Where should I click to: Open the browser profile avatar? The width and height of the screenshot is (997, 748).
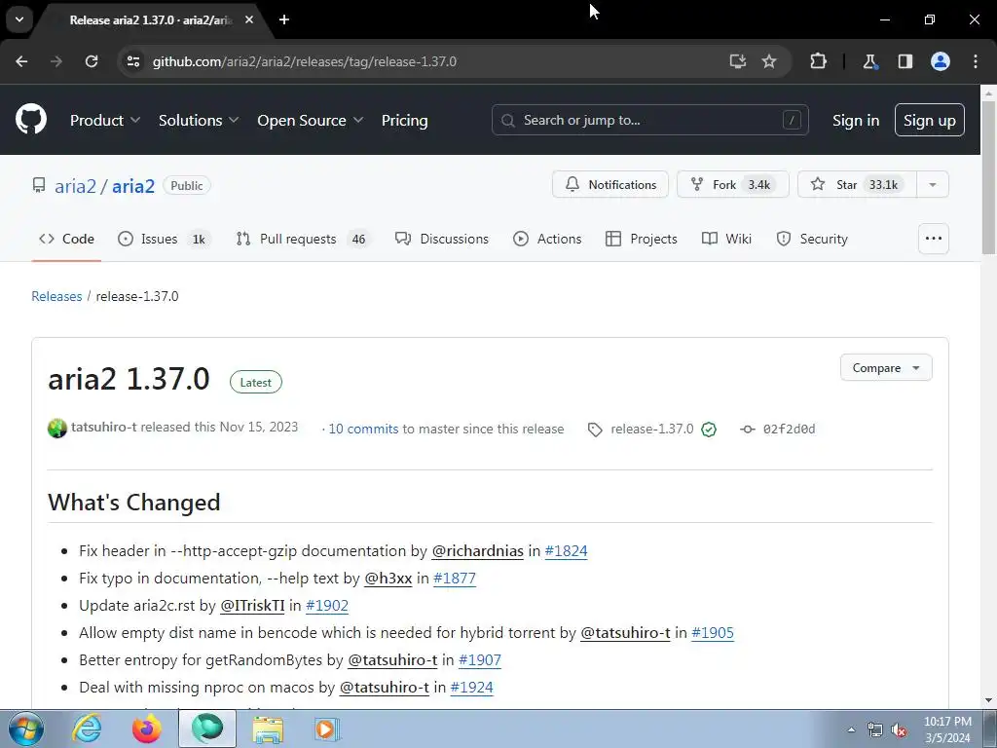pyautogui.click(x=941, y=61)
